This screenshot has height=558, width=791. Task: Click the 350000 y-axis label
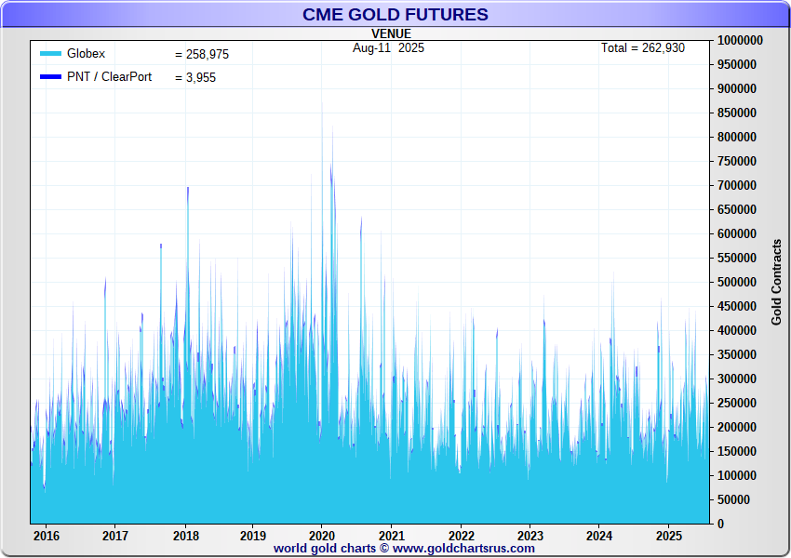click(737, 355)
